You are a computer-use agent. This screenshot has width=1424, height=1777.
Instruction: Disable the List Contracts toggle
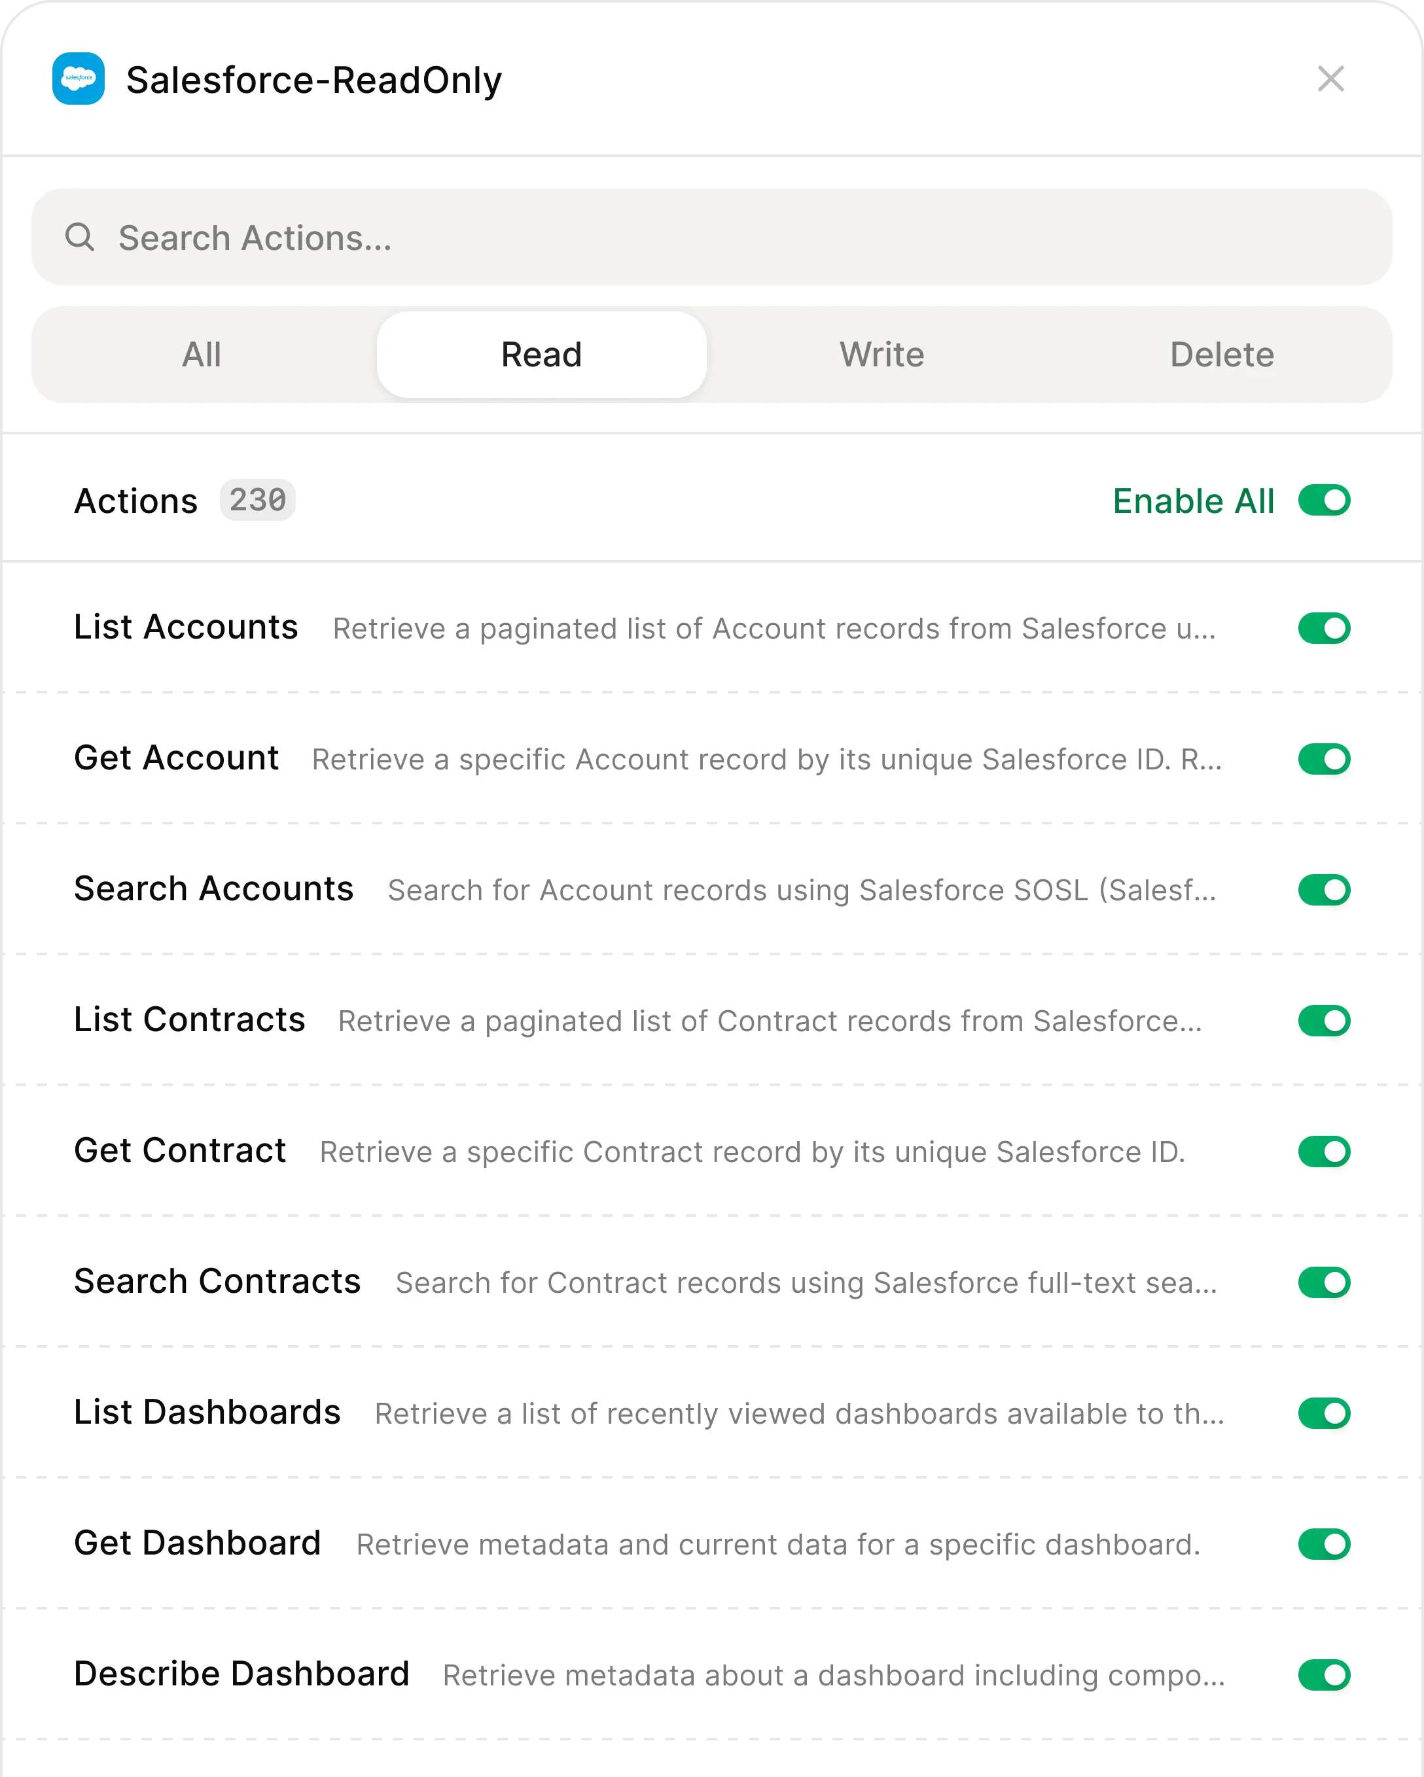click(x=1325, y=1021)
